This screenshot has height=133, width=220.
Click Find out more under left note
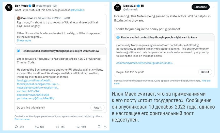[x=22, y=119]
